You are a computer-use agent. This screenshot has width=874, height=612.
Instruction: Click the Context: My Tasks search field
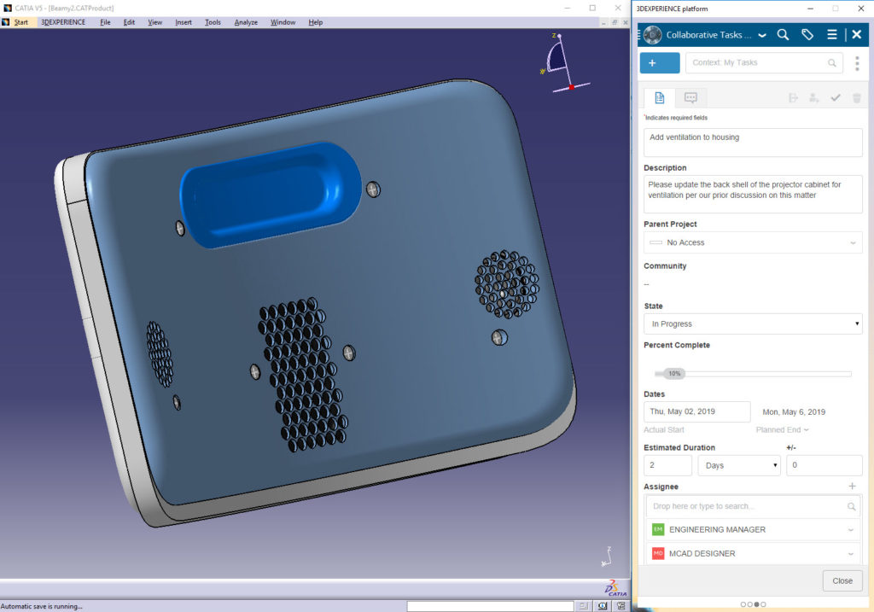[x=763, y=63]
